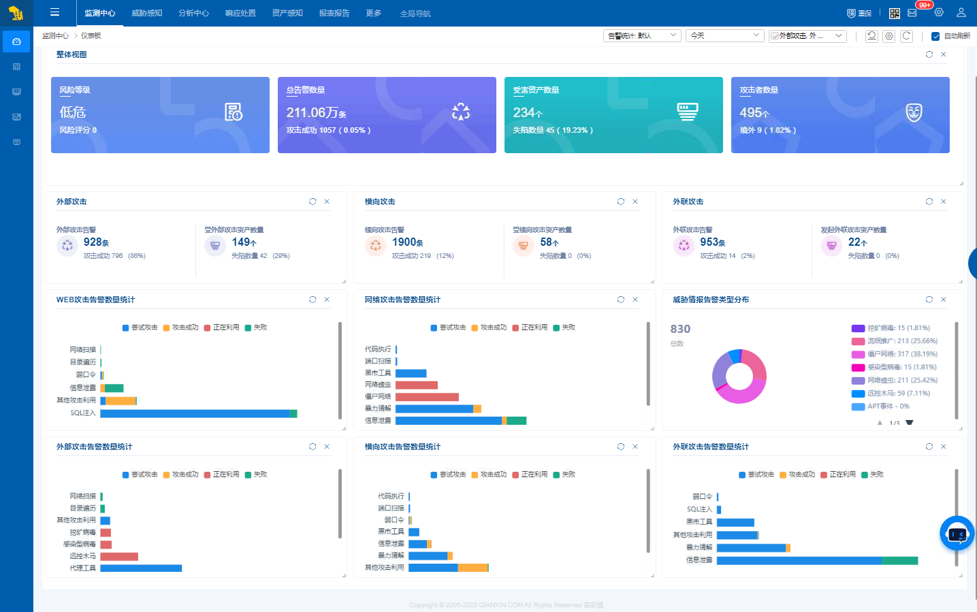
Task: Open the 报表报告 menu
Action: [x=334, y=13]
